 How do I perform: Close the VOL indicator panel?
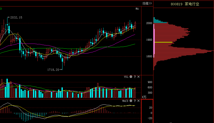(x=138, y=77)
